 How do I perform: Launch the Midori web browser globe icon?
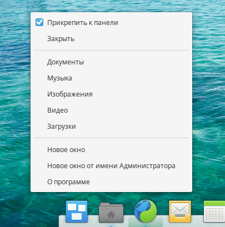click(x=146, y=211)
